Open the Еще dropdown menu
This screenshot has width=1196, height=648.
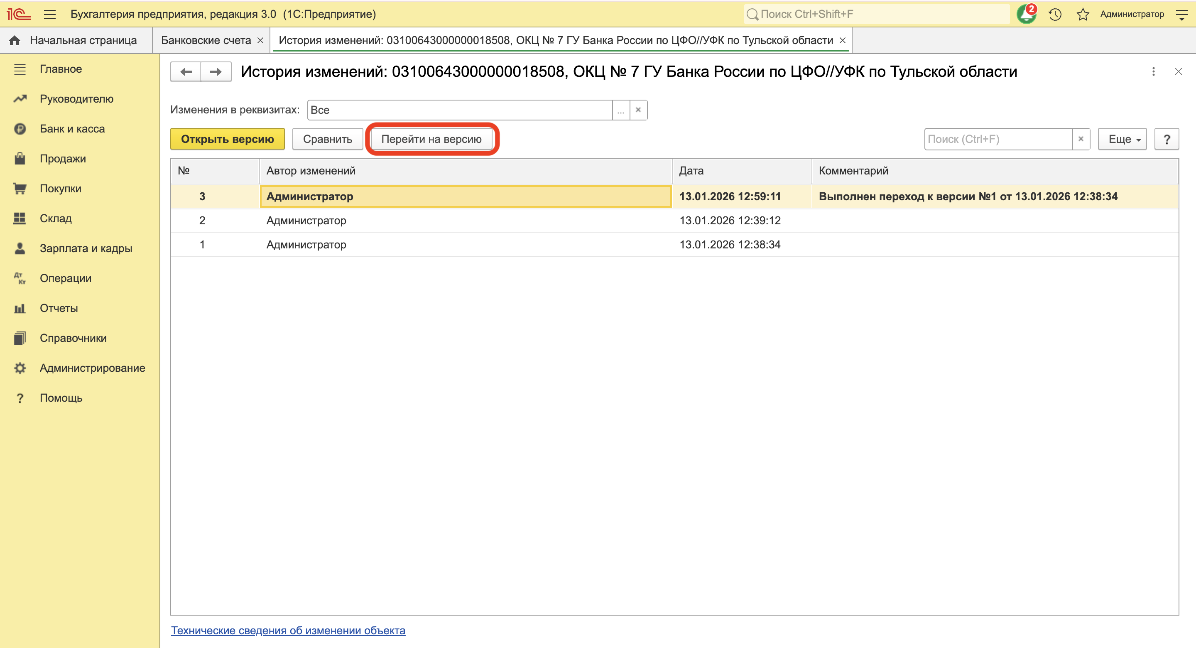coord(1122,139)
